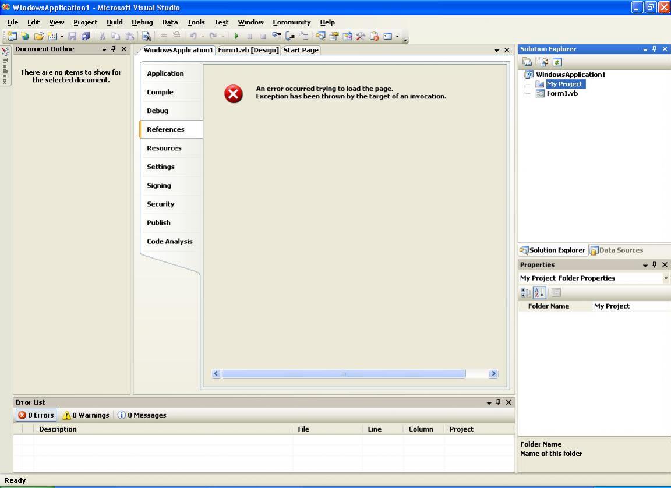Toggle the 0 Messages filter button
671x488 pixels.
click(x=142, y=415)
